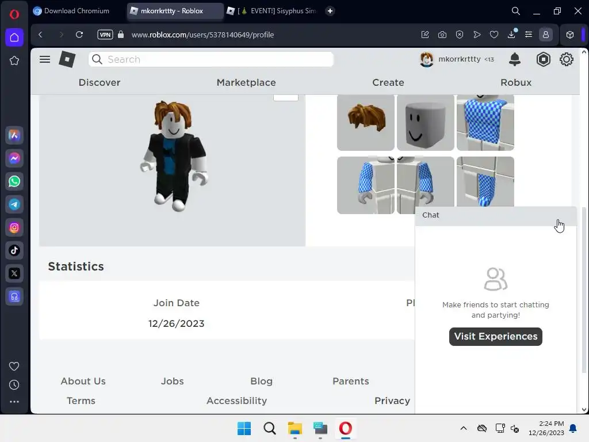
Task: Open the Windows Start menu
Action: point(244,428)
